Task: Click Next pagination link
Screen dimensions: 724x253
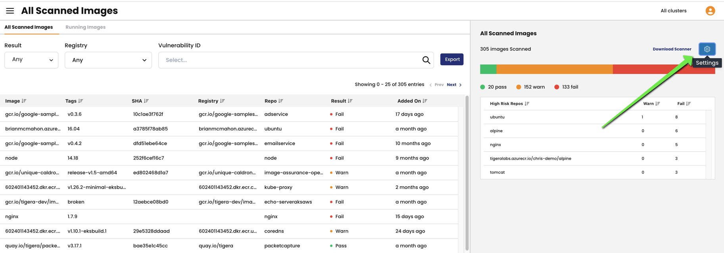Action: (451, 85)
